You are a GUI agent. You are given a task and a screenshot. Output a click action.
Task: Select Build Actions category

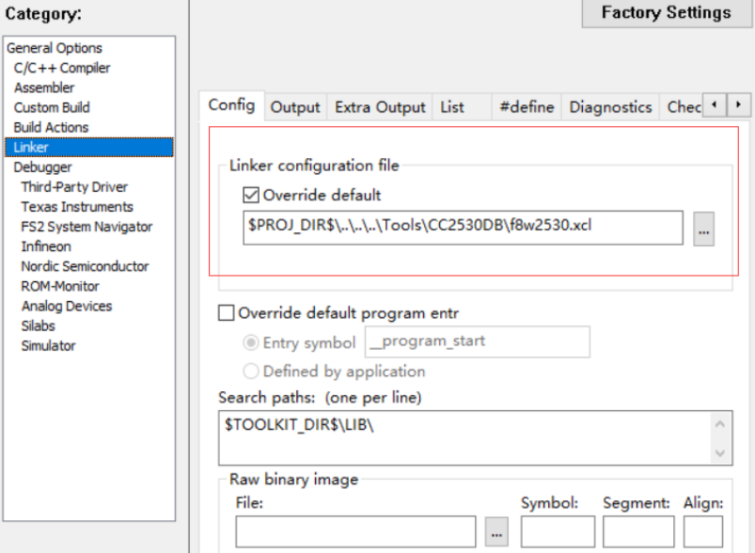point(51,127)
